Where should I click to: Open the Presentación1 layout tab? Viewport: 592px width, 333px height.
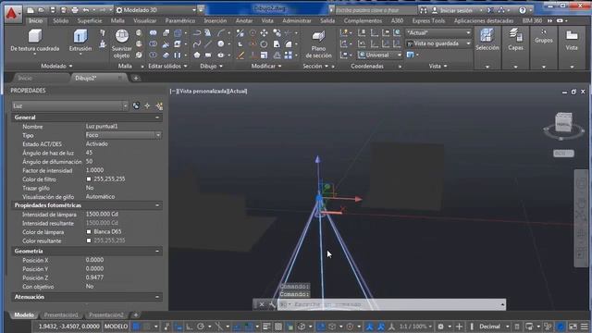pos(61,314)
